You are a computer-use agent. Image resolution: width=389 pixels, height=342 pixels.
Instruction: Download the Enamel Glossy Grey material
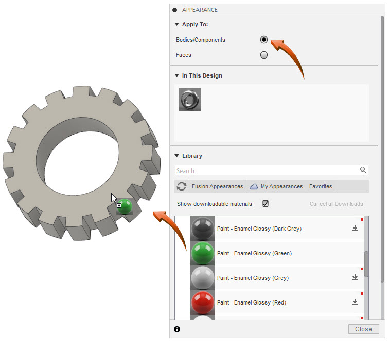[355, 278]
